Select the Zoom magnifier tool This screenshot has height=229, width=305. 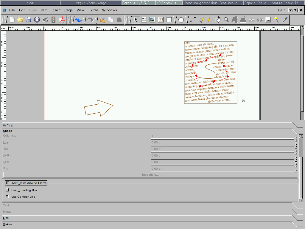226,20
